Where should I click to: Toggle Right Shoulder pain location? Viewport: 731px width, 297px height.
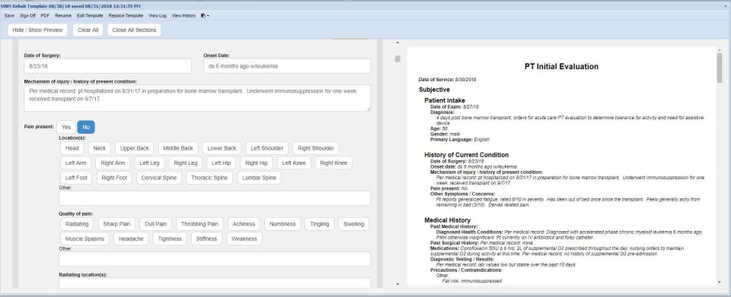click(x=315, y=148)
